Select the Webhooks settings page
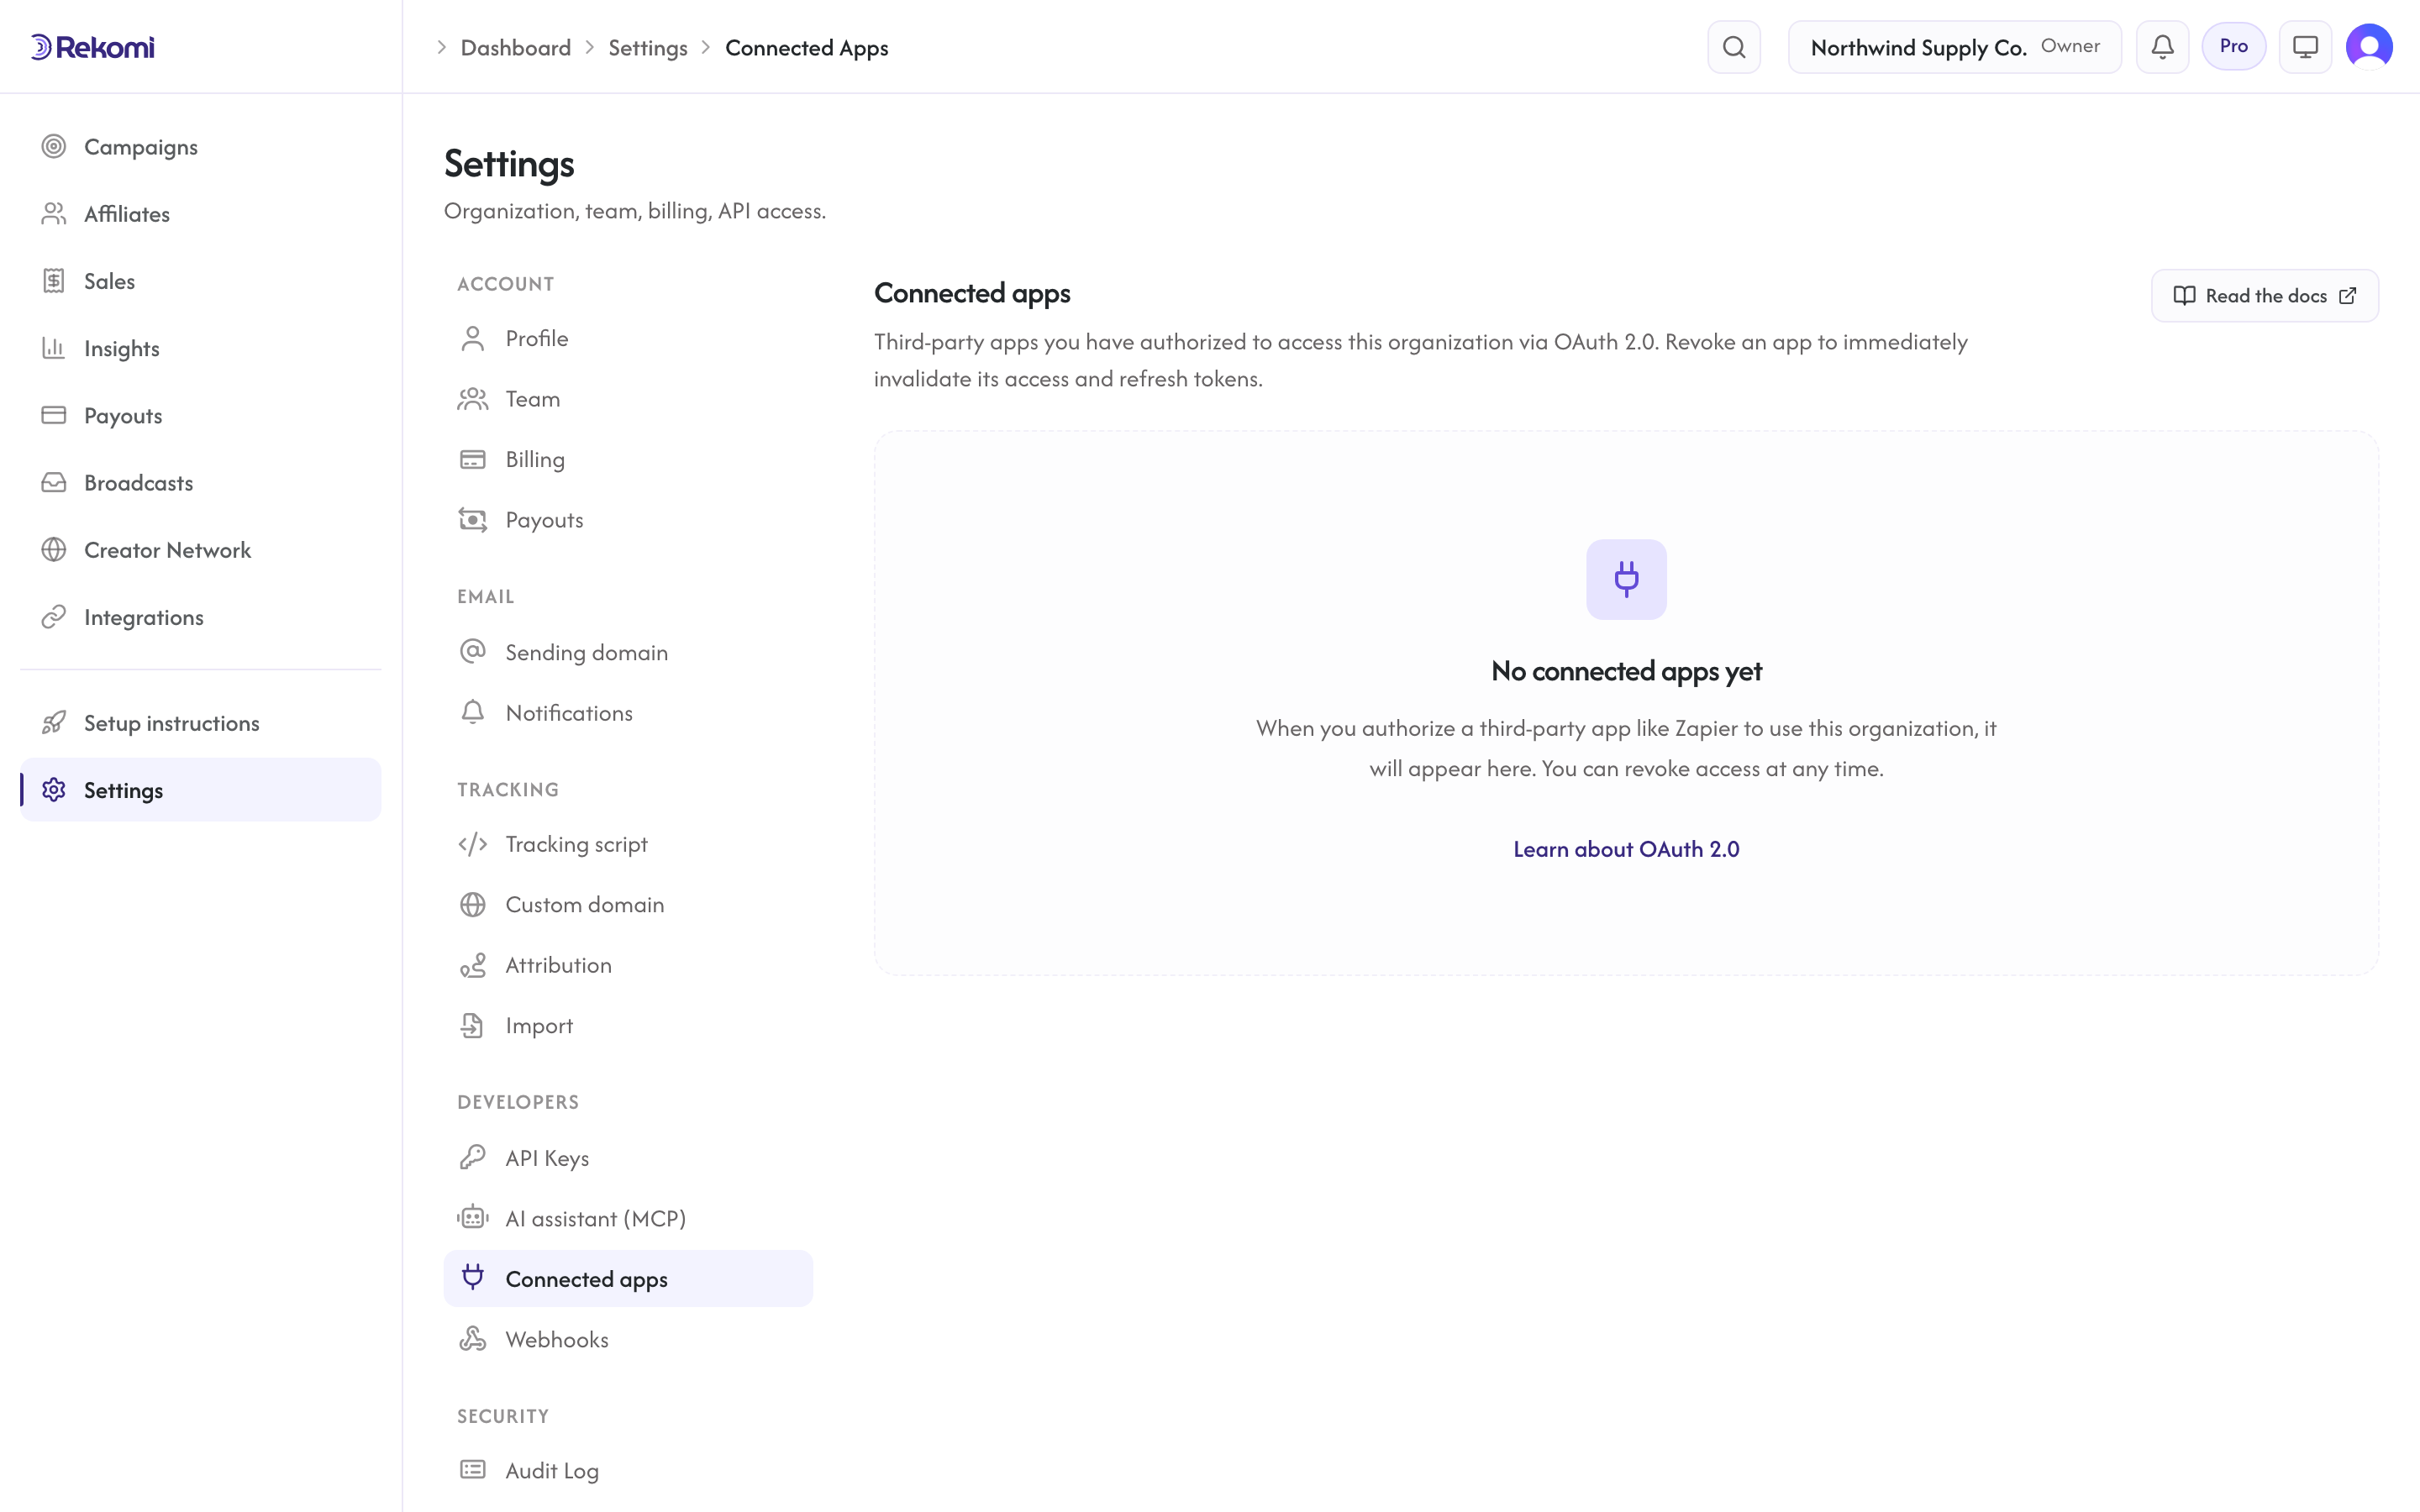The image size is (2420, 1512). (x=628, y=1339)
